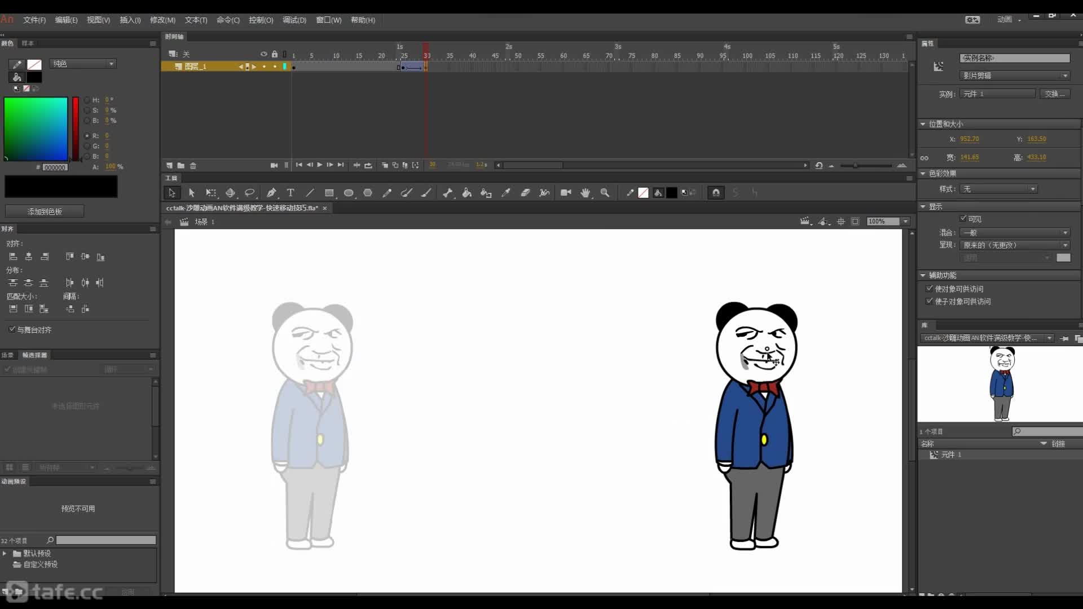Image resolution: width=1083 pixels, height=609 pixels.
Task: Open the 动画 workspace switcher
Action: tap(1009, 20)
